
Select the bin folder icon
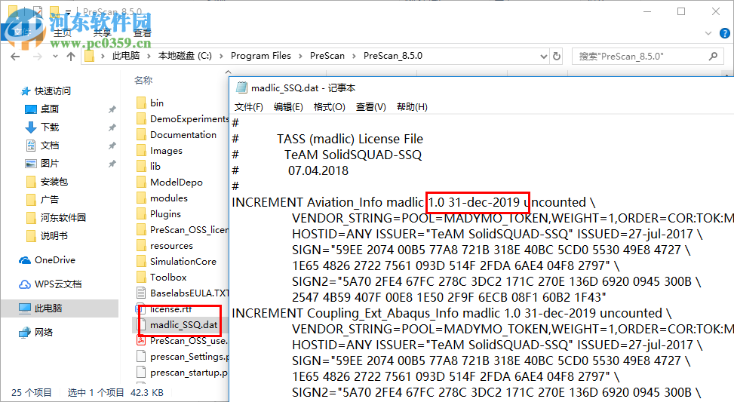141,103
